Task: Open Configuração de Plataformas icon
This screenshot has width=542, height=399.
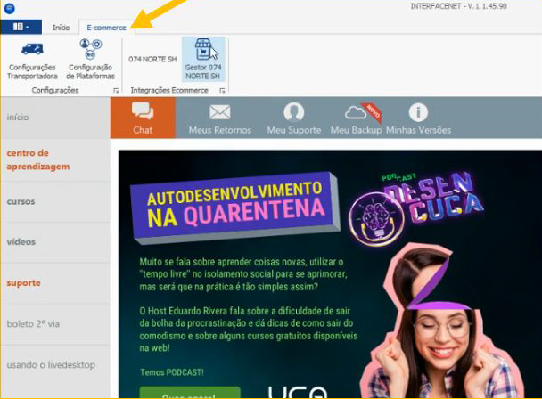Action: click(89, 49)
